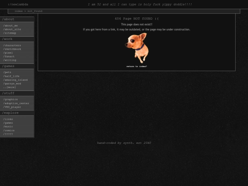Select the /work menu header
248x186 pixels.
point(17,39)
